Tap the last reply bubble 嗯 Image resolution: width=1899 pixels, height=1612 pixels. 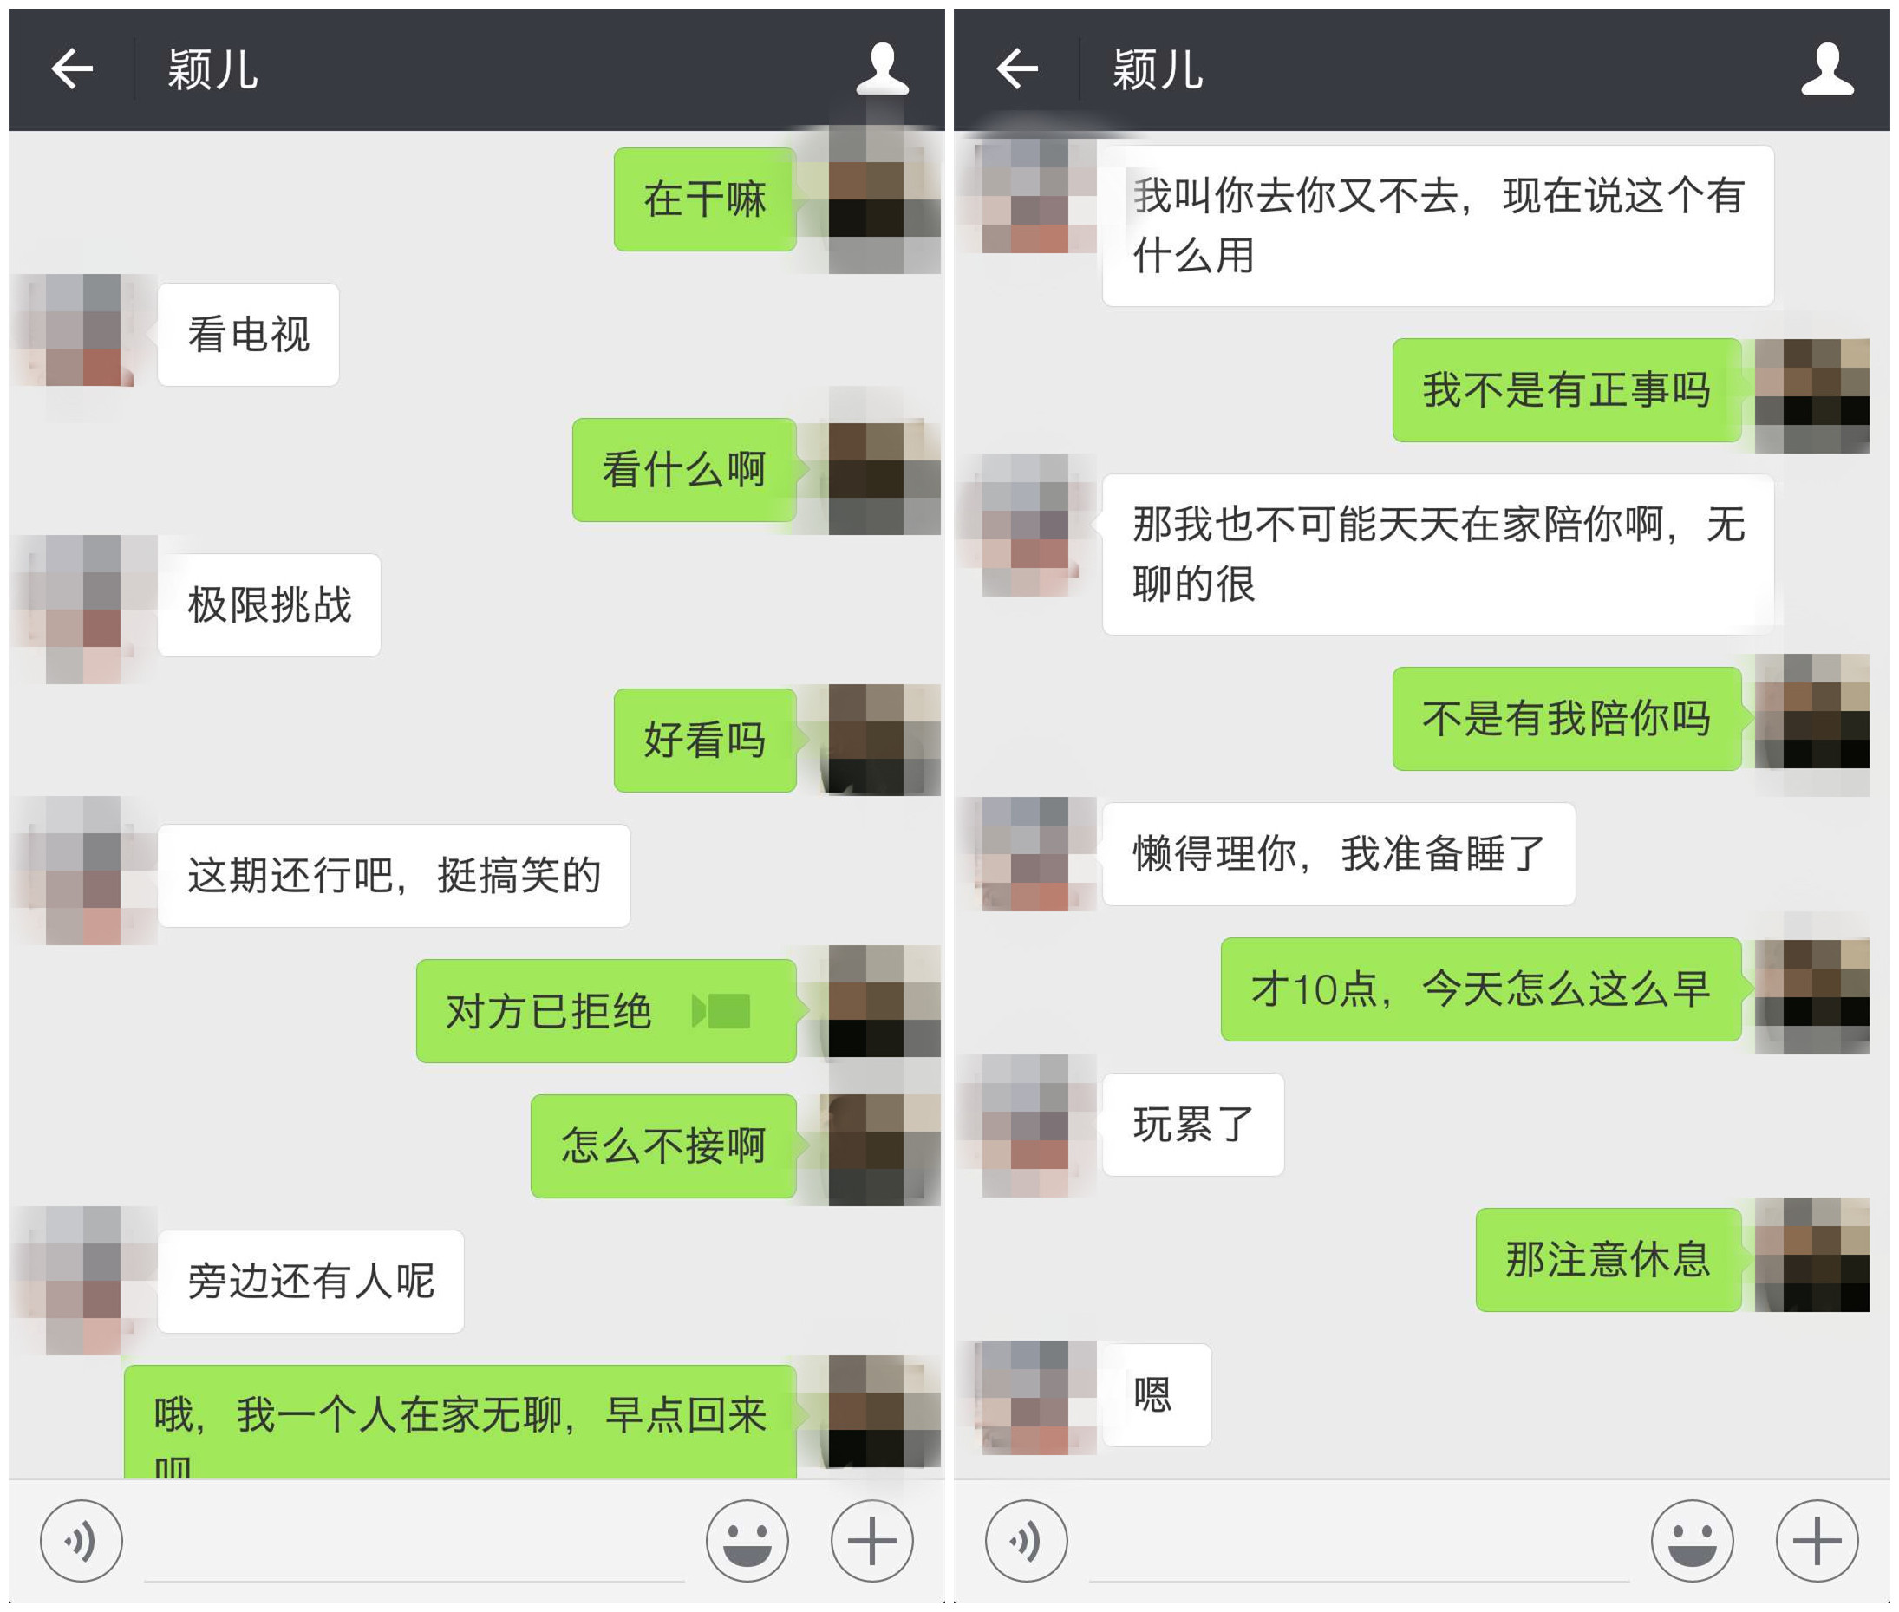[1156, 1394]
